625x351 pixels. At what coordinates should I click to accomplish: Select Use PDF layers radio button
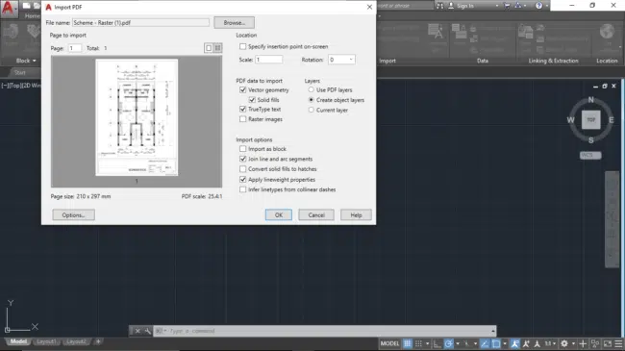point(311,89)
